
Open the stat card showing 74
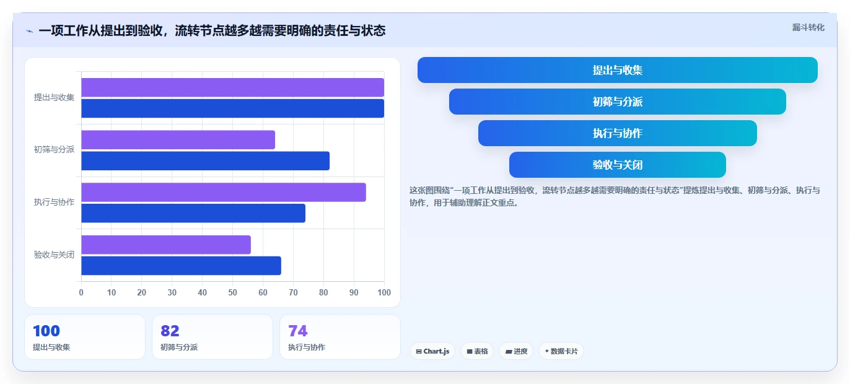(340, 337)
